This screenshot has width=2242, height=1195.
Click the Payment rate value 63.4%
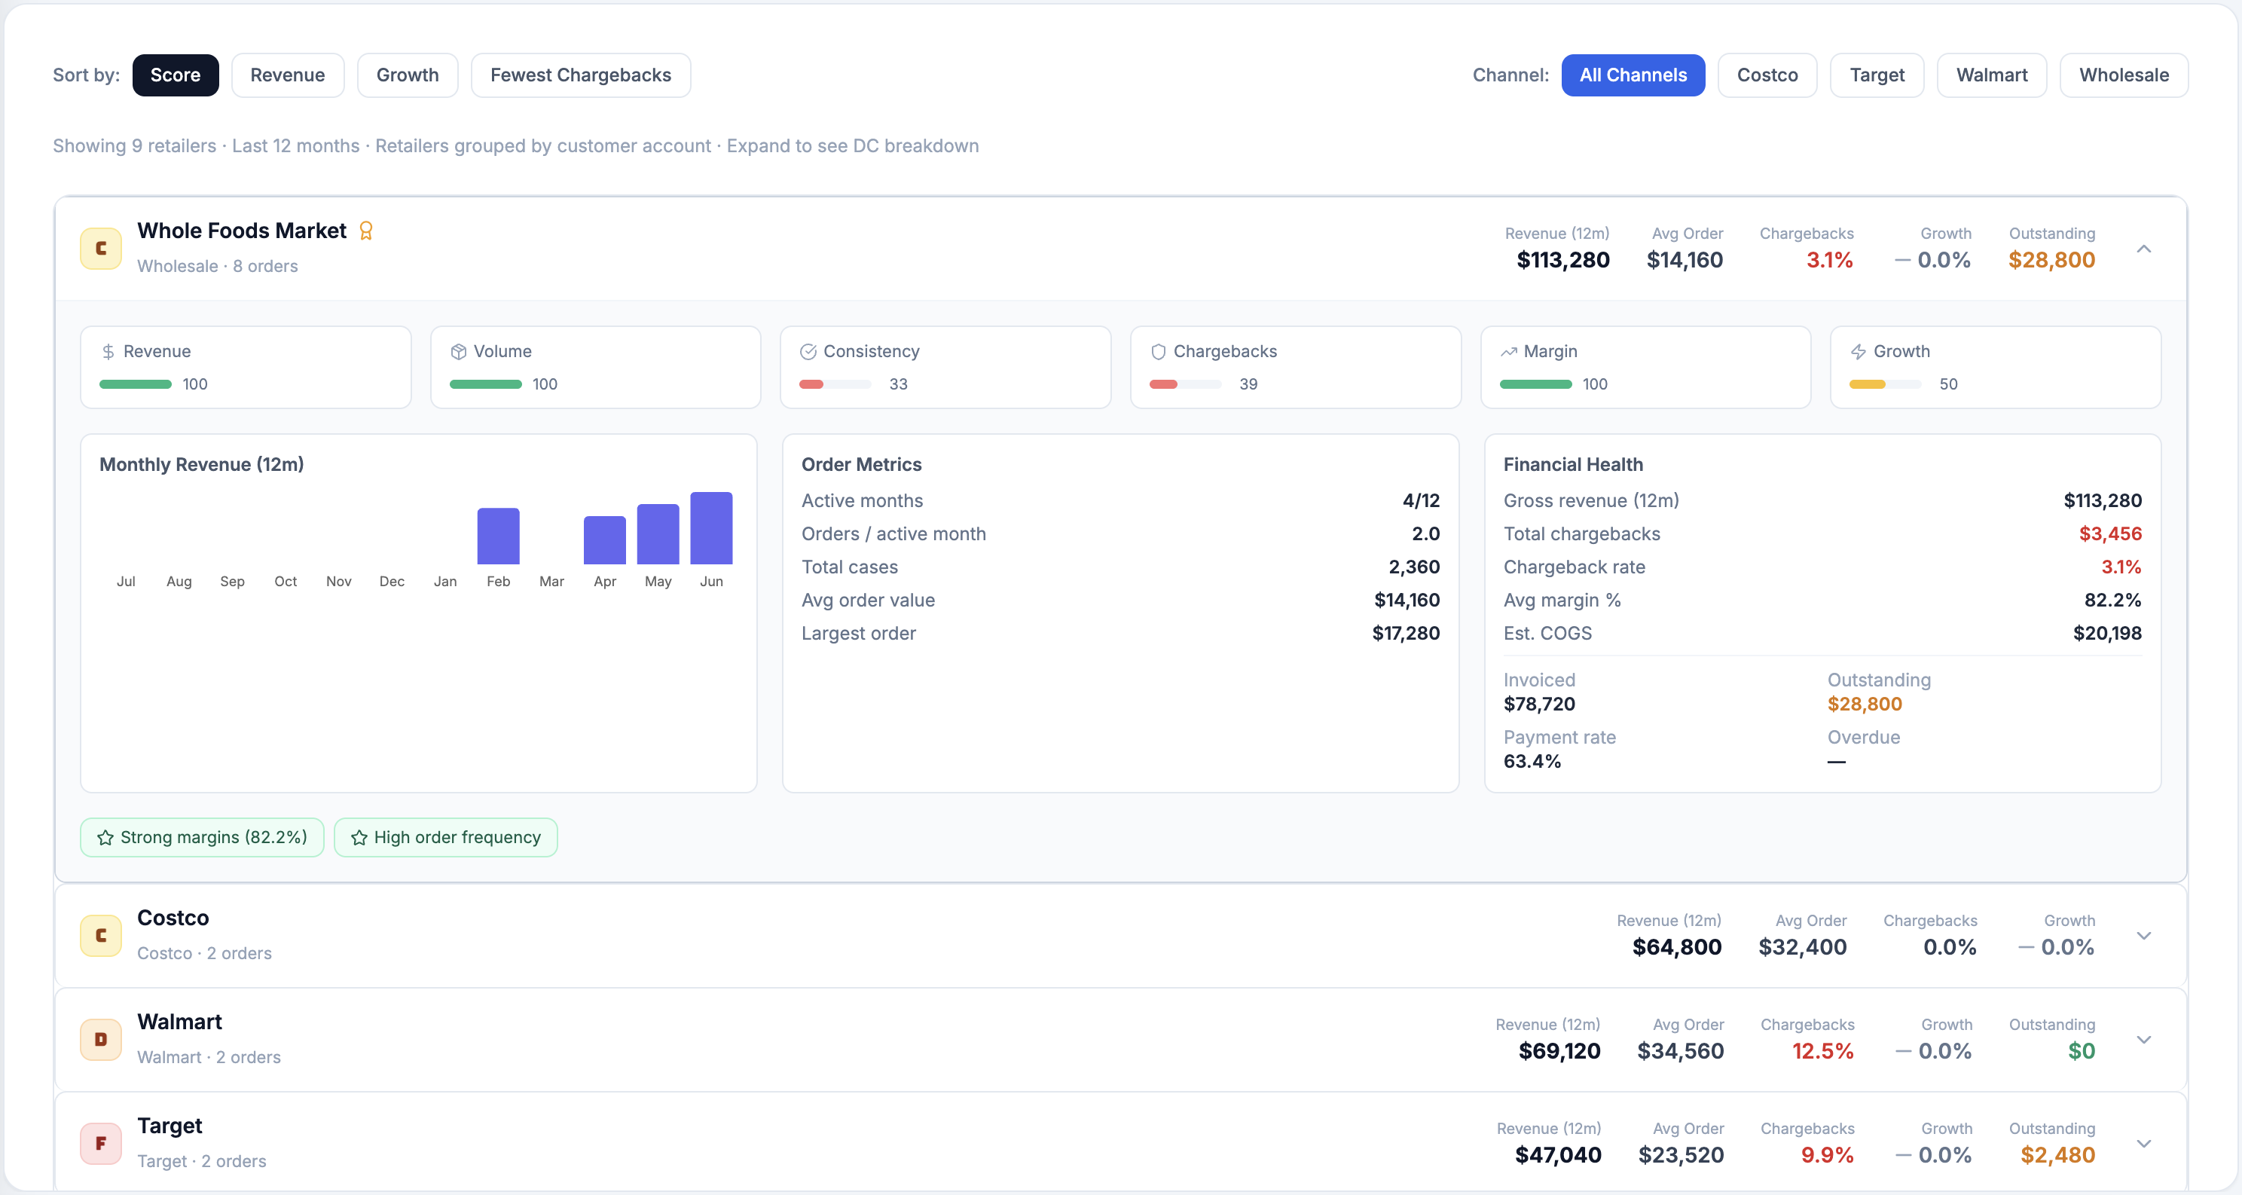coord(1532,762)
